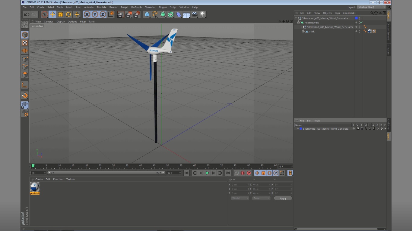Toggle layer Solo button for Silentwind layer

354,129
